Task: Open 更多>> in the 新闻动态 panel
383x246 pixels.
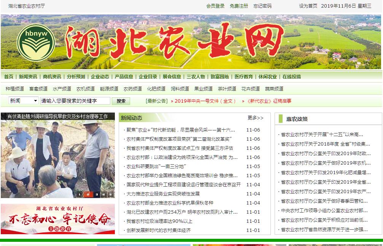Action: coord(255,118)
